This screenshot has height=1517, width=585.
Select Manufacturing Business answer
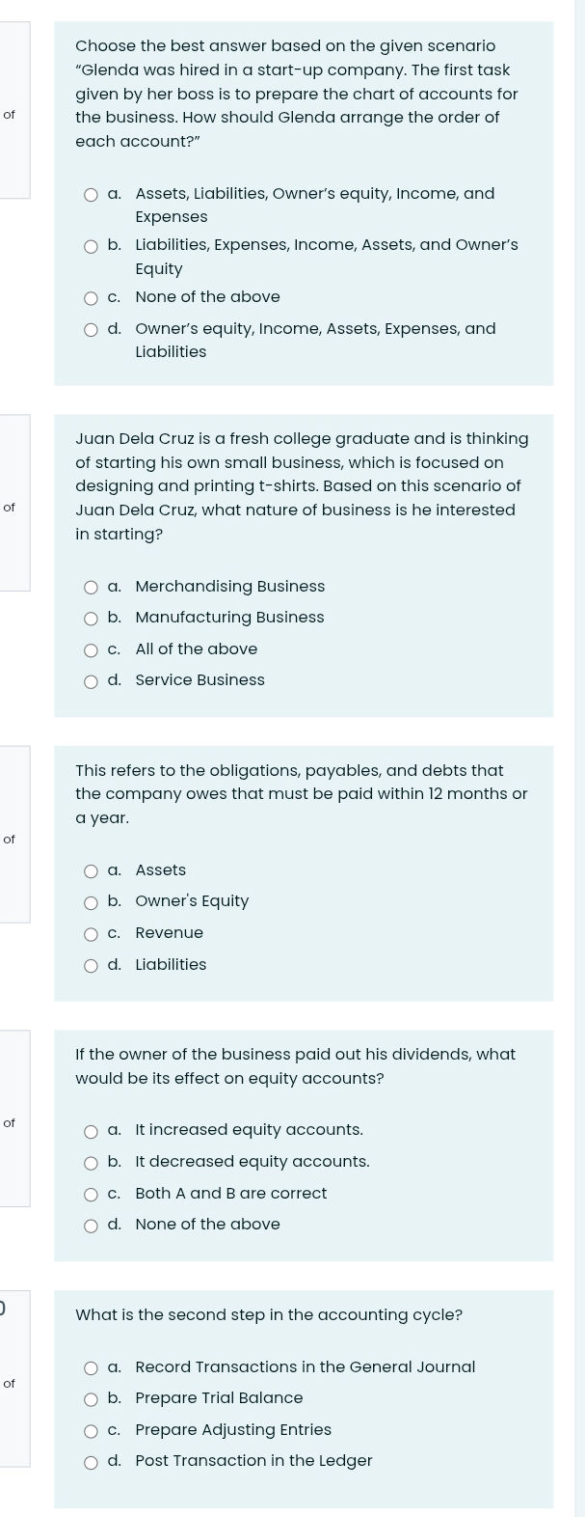[91, 619]
